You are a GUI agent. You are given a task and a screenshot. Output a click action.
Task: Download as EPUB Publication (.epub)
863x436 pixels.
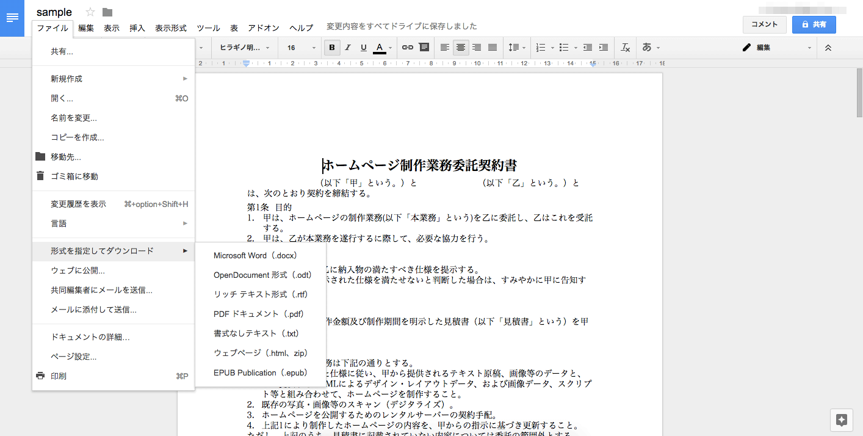point(261,372)
